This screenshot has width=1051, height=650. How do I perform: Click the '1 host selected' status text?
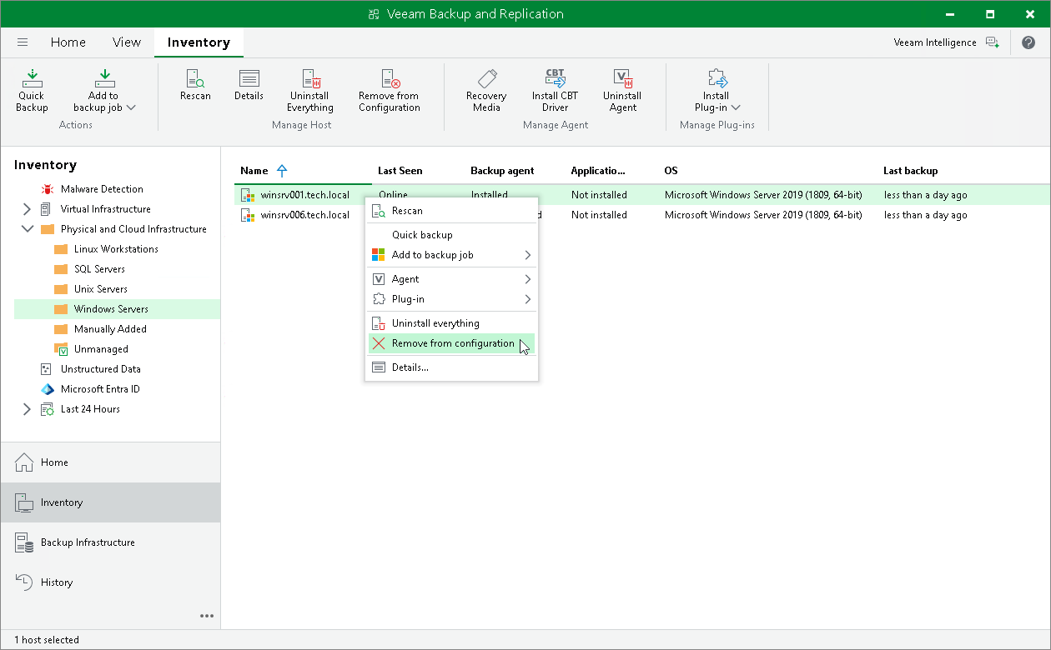(47, 640)
